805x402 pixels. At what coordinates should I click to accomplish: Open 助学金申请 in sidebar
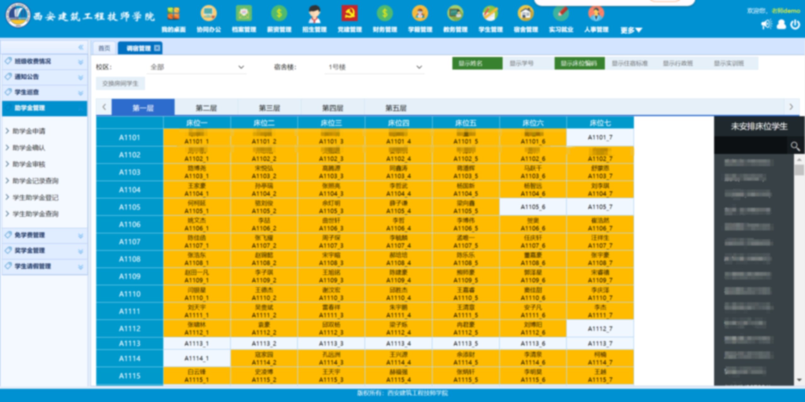click(29, 131)
